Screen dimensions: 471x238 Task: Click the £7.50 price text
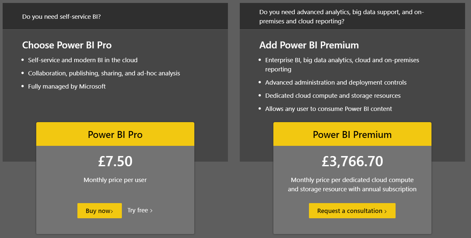coord(115,161)
